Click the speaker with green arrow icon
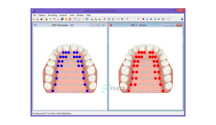This screenshot has height=125, width=216. [100, 19]
